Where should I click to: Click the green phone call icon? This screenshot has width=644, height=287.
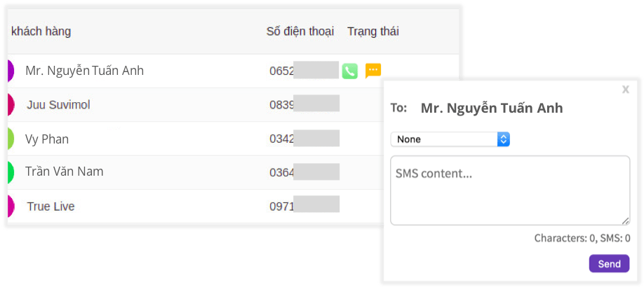pos(350,71)
